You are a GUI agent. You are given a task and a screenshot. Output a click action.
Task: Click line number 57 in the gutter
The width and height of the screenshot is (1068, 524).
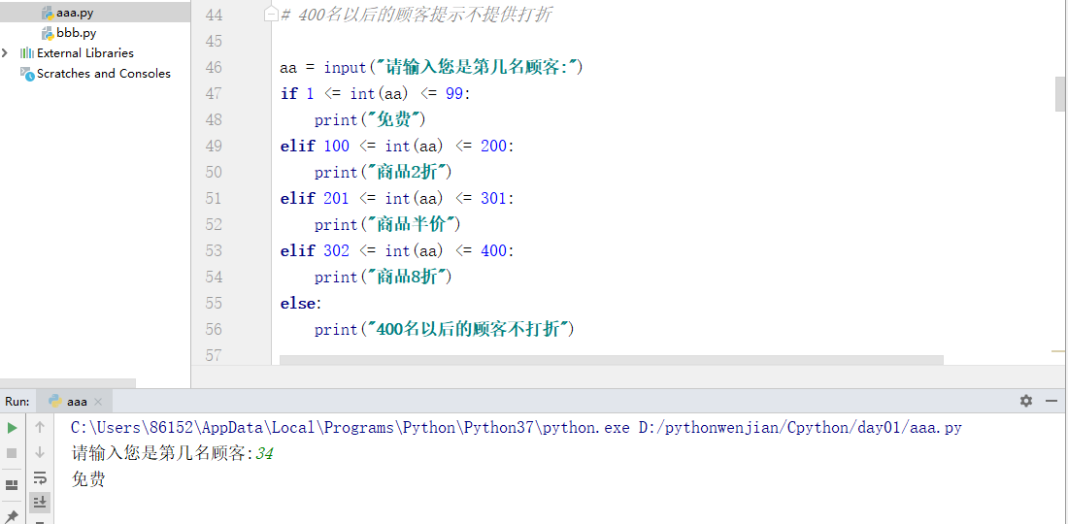[x=214, y=355]
